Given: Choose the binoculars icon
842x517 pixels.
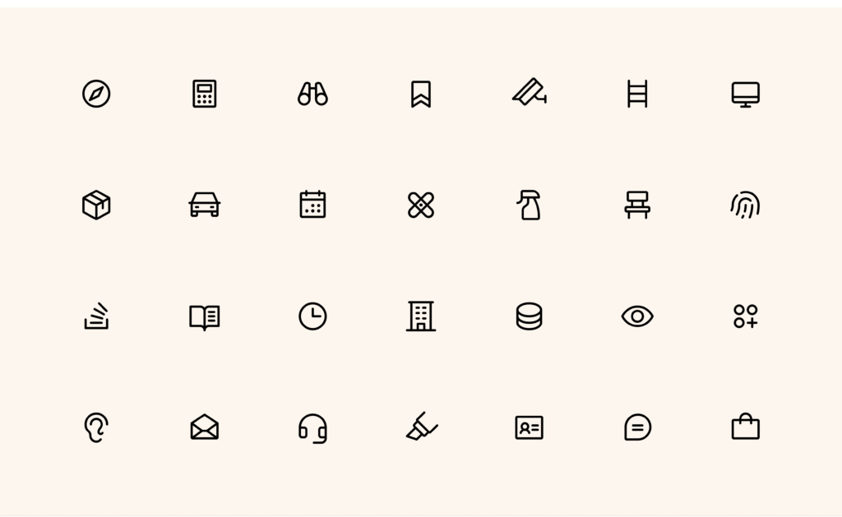Looking at the screenshot, I should 313,94.
